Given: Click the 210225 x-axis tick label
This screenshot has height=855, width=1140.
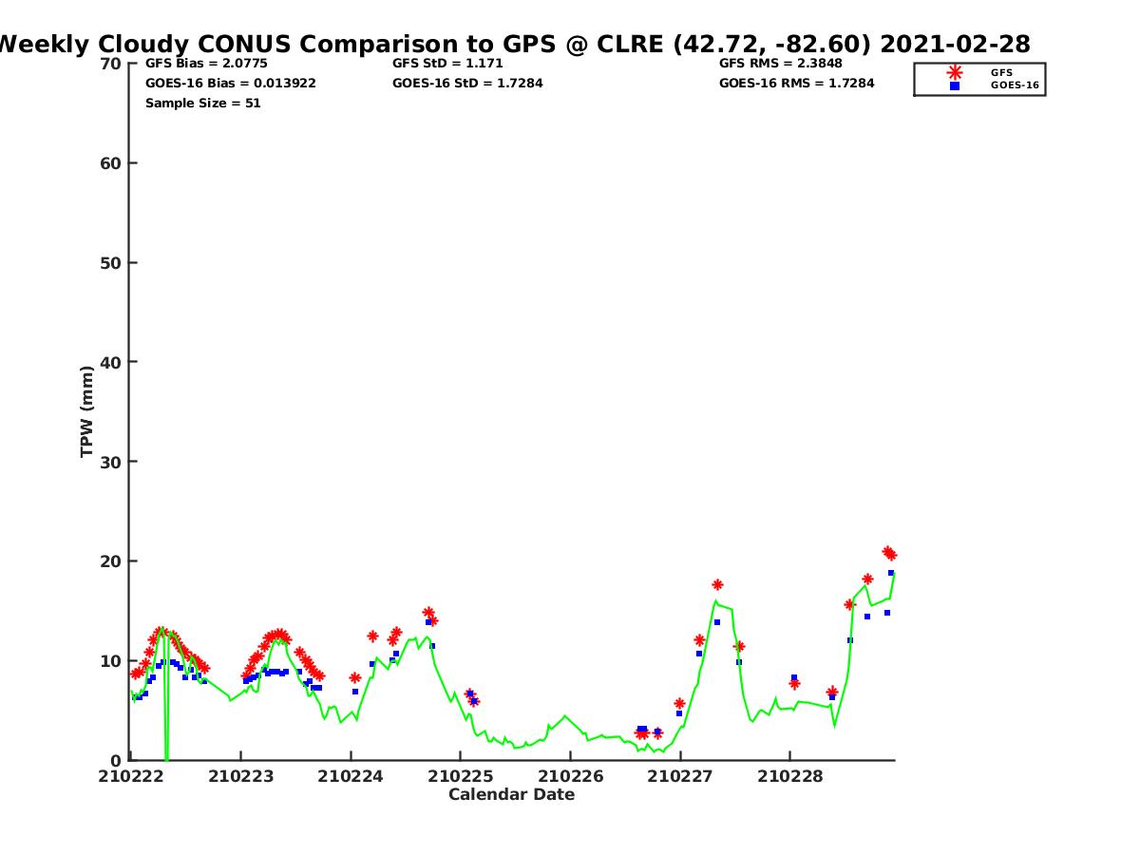Looking at the screenshot, I should click(x=460, y=776).
